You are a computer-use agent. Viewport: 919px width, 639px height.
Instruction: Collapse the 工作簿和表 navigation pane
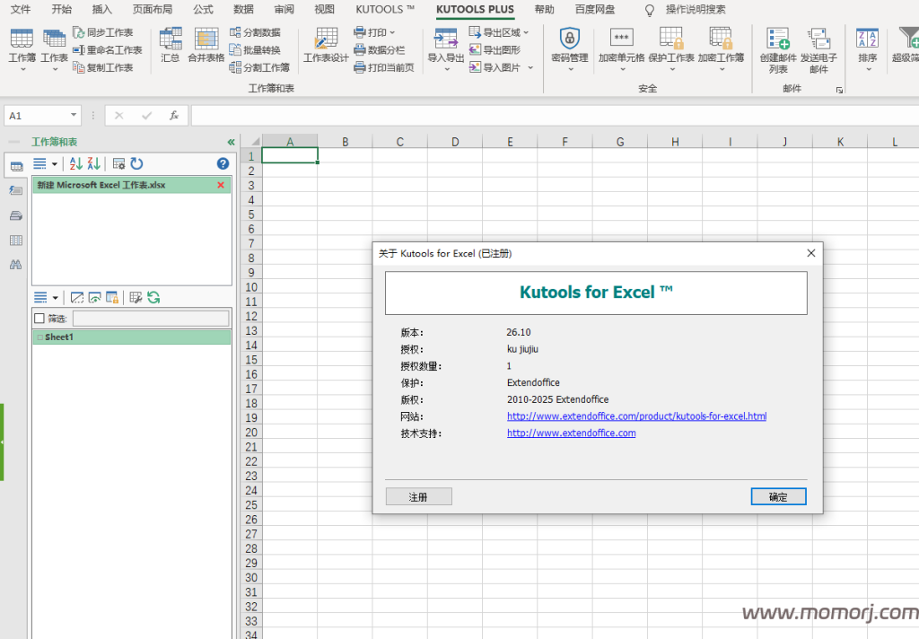[x=231, y=142]
